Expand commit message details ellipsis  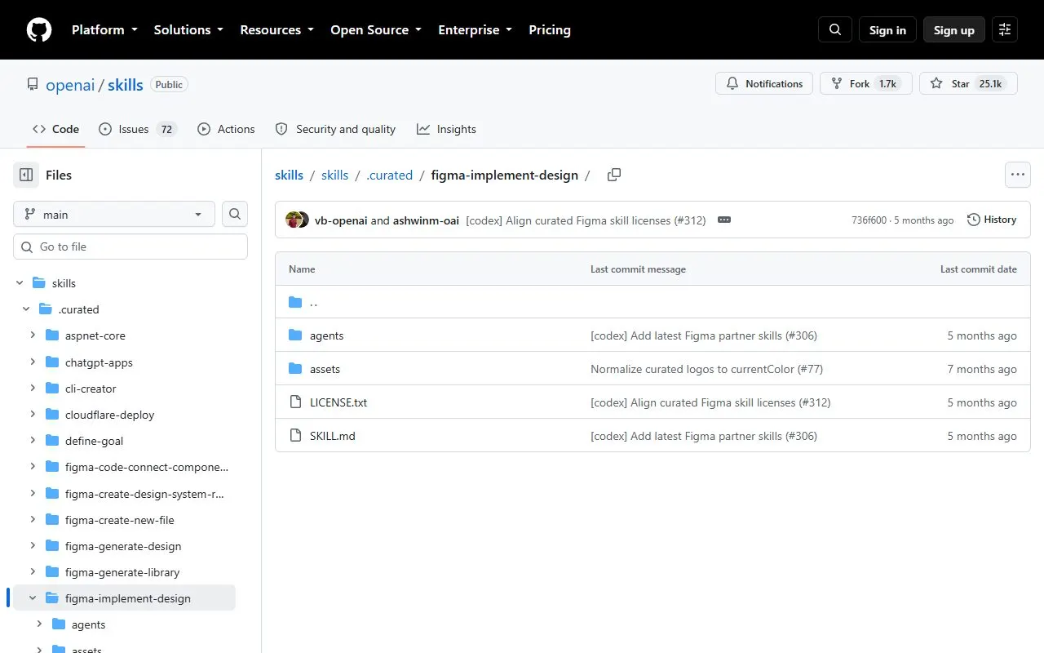(723, 220)
